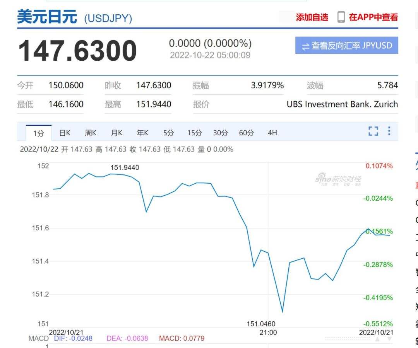Image resolution: width=418 pixels, height=348 pixels.
Task: Click the 151.0460 low point on chart
Action: click(282, 311)
